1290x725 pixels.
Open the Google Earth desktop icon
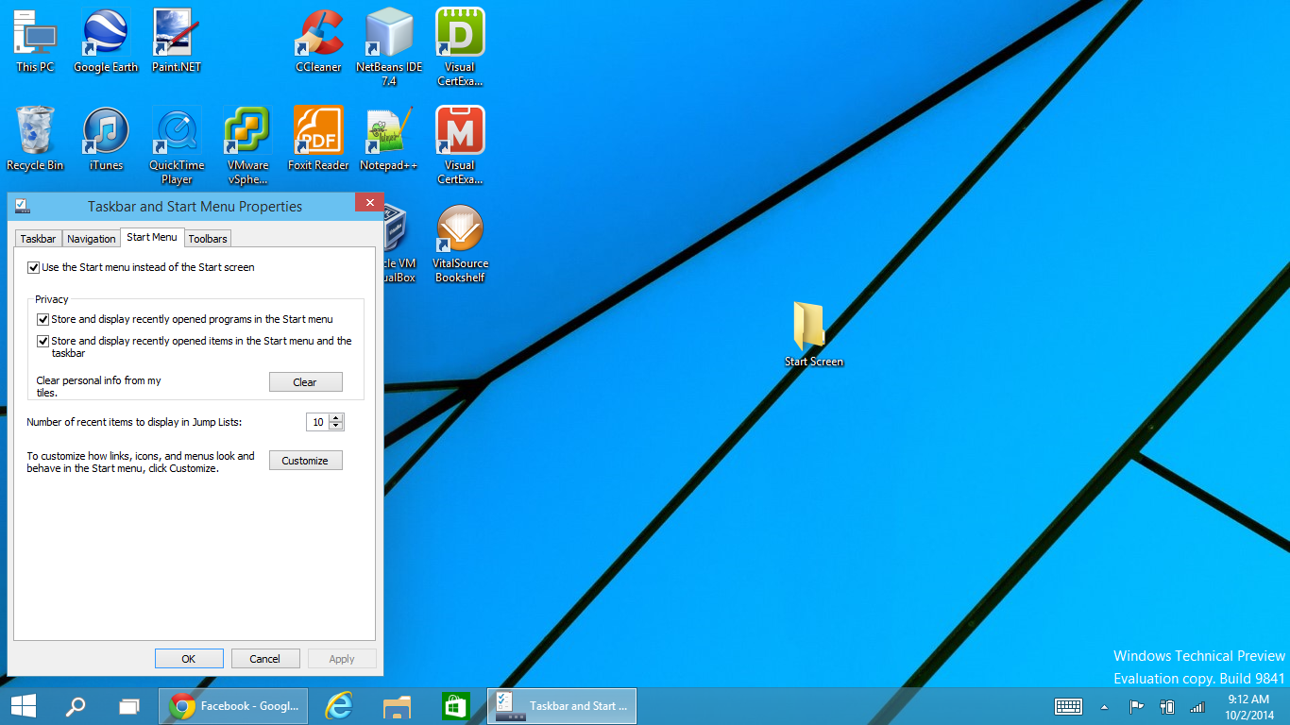[105, 38]
